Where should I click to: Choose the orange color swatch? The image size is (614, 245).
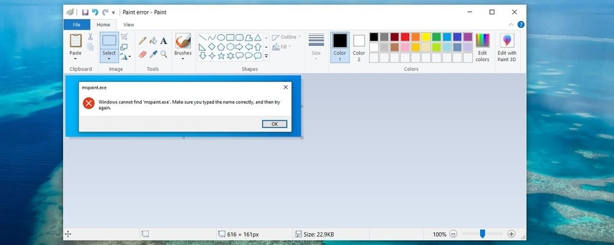pyautogui.click(x=416, y=37)
